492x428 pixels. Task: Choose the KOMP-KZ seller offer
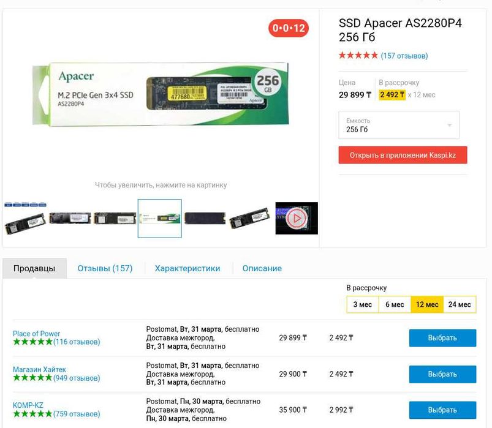(442, 410)
